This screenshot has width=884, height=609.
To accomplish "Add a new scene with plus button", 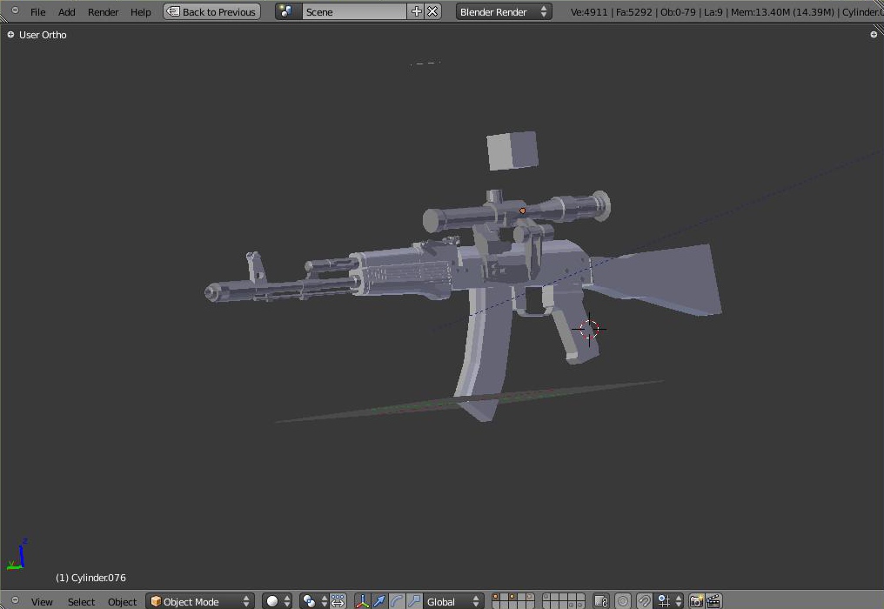I will [x=416, y=12].
